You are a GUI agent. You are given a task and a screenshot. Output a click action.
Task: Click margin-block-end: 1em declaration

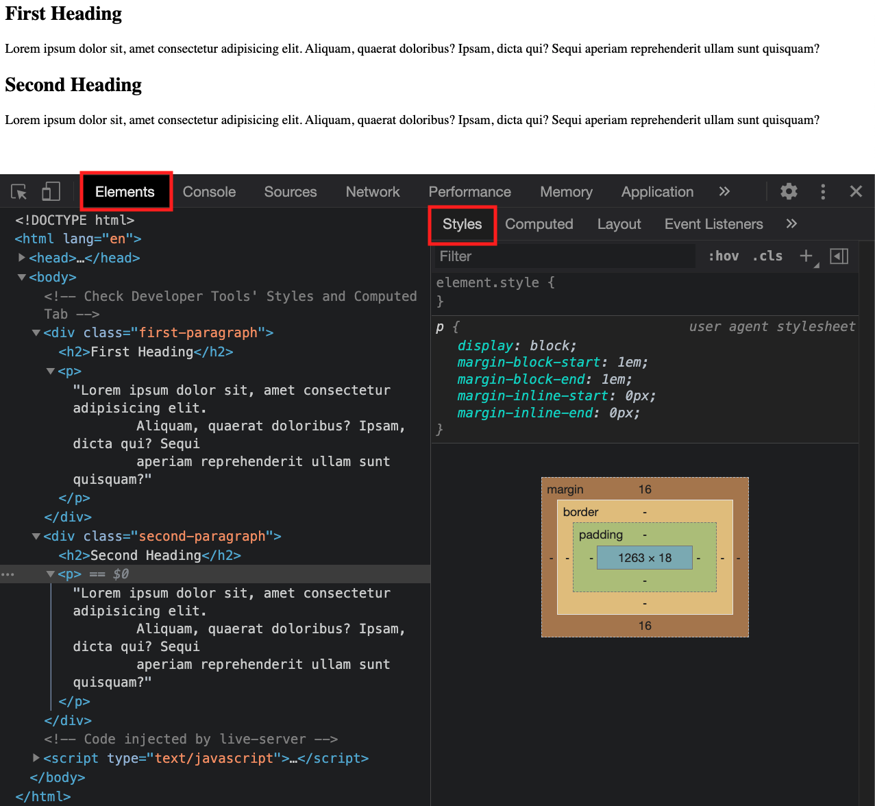[545, 379]
